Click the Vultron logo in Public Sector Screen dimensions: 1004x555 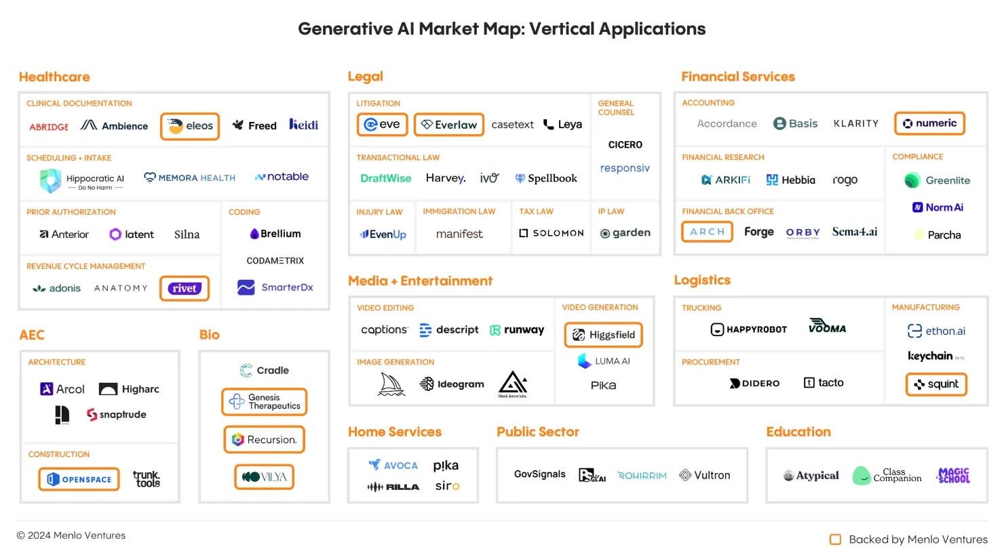coord(706,475)
